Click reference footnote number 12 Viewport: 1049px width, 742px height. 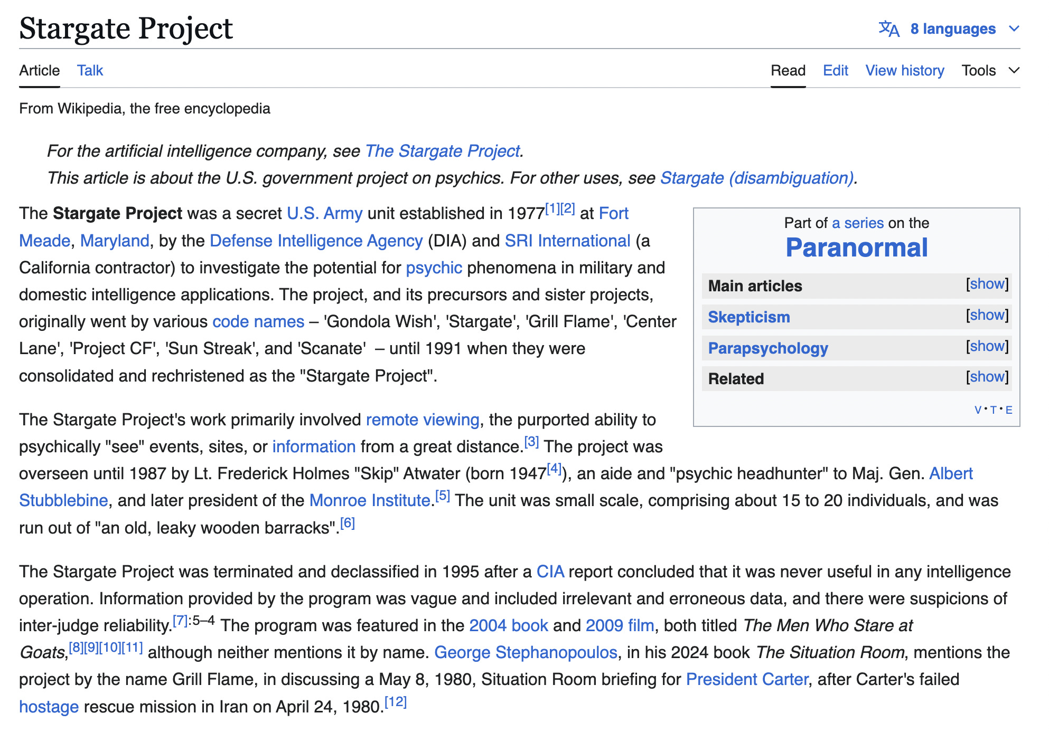click(x=396, y=702)
